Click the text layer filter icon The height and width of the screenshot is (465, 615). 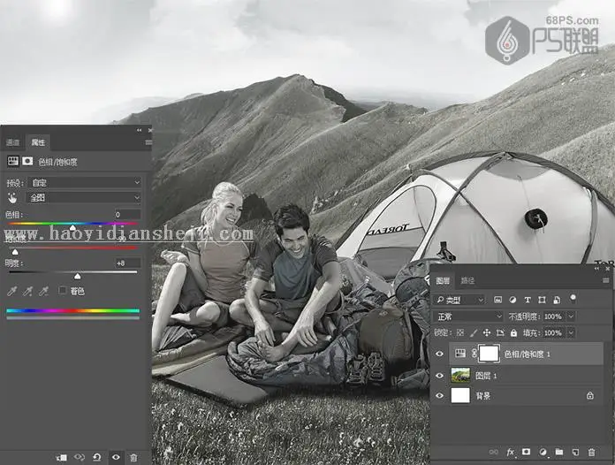tap(528, 300)
